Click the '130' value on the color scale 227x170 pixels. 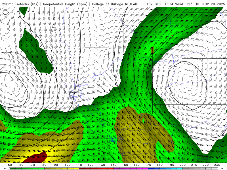pyautogui.click(x=102, y=165)
